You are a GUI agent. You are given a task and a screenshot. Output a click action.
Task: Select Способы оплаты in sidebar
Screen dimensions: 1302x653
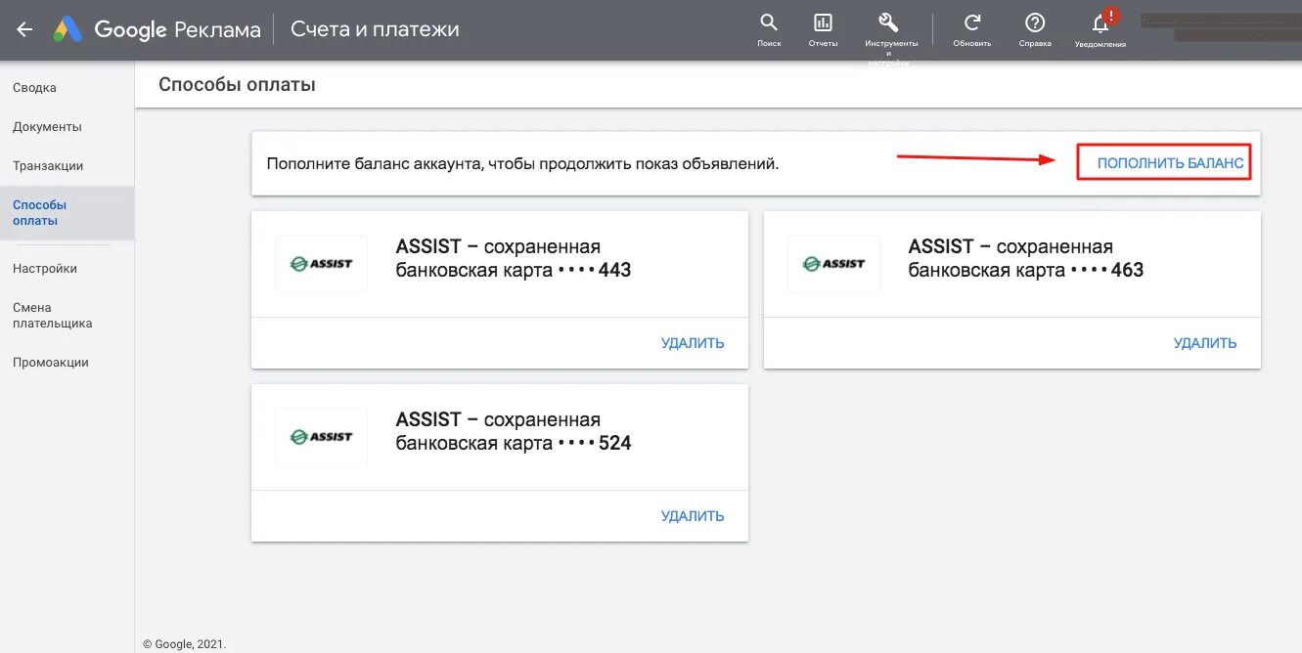pyautogui.click(x=40, y=213)
